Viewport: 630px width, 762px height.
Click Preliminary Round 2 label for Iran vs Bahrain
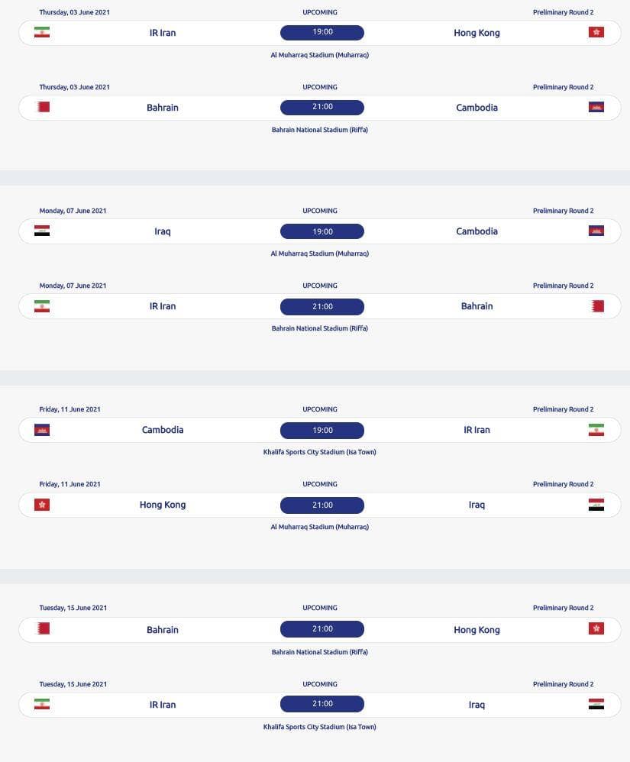pyautogui.click(x=563, y=286)
